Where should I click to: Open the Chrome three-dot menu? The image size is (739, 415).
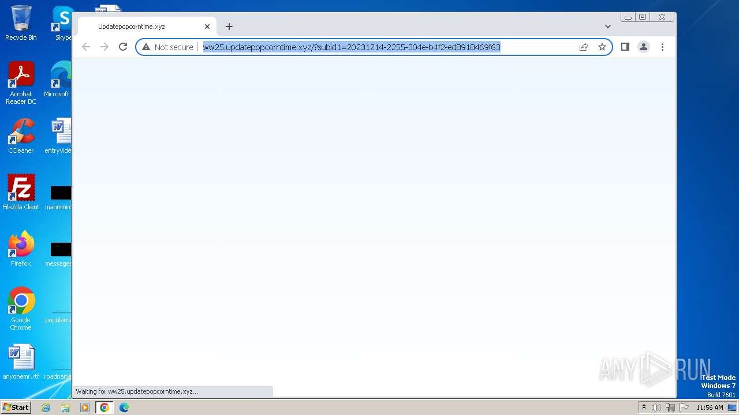tap(662, 47)
